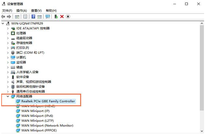Select the 网络适配器 category label
Viewport: 206px width, 134px height.
24,96
